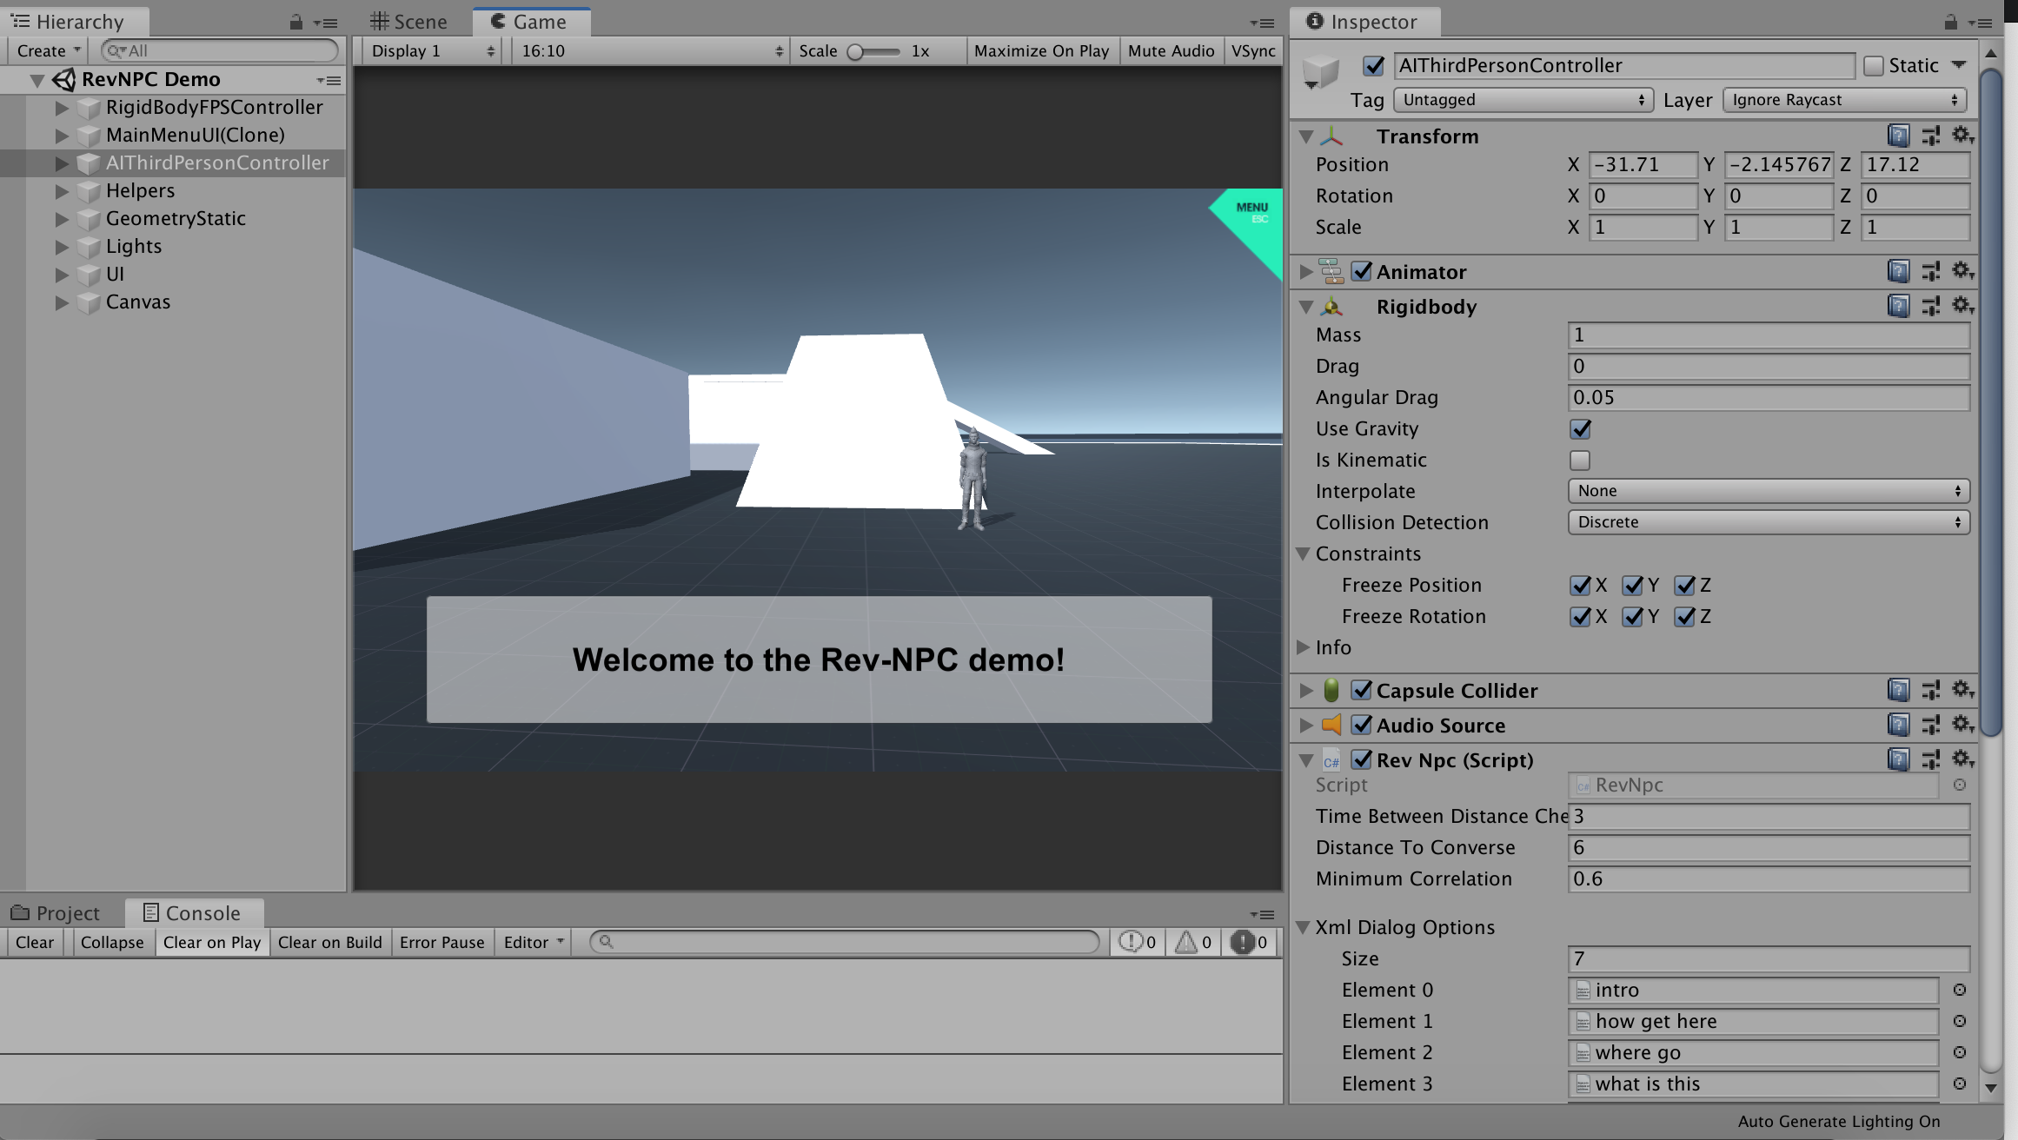Open Capsule Collider gear settings menu
The height and width of the screenshot is (1140, 2018).
pyautogui.click(x=1962, y=690)
